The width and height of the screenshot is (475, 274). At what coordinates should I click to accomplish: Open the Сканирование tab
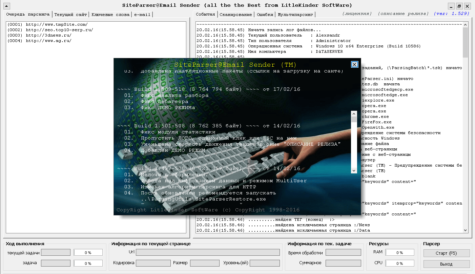[236, 15]
